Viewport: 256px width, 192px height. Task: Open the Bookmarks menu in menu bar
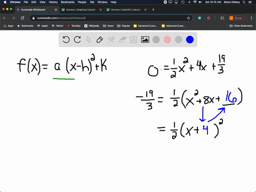pyautogui.click(x=68, y=2)
